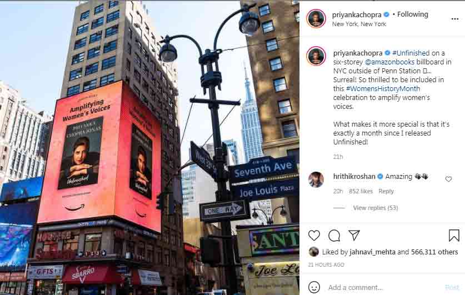Toggle the Following status button
Viewport: 465px width, 295px height.
click(x=413, y=14)
